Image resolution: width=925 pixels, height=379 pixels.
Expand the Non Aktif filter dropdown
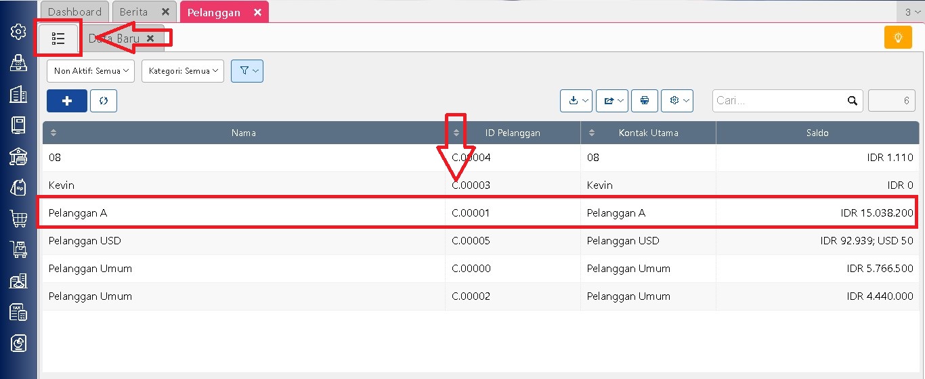coord(91,71)
